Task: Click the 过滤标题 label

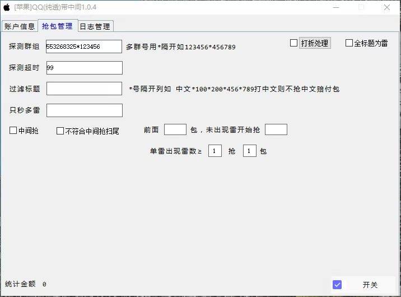Action: click(x=25, y=89)
